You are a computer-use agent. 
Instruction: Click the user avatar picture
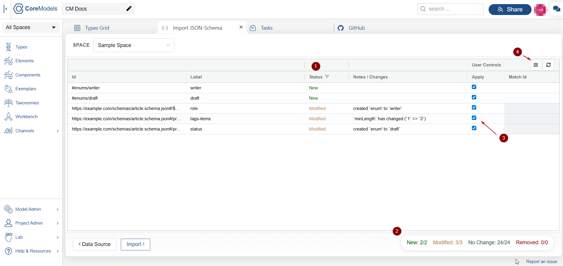tap(540, 10)
